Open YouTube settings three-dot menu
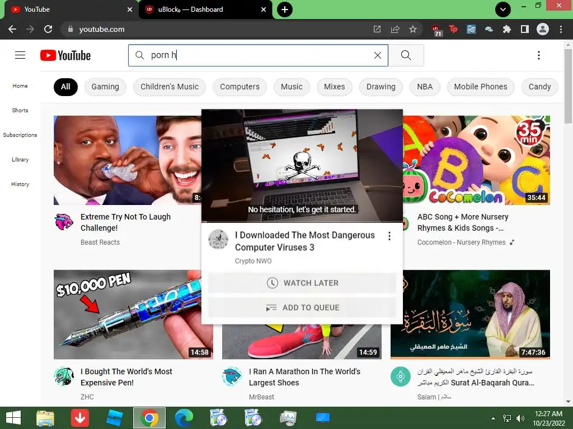This screenshot has height=429, width=573. coord(539,55)
